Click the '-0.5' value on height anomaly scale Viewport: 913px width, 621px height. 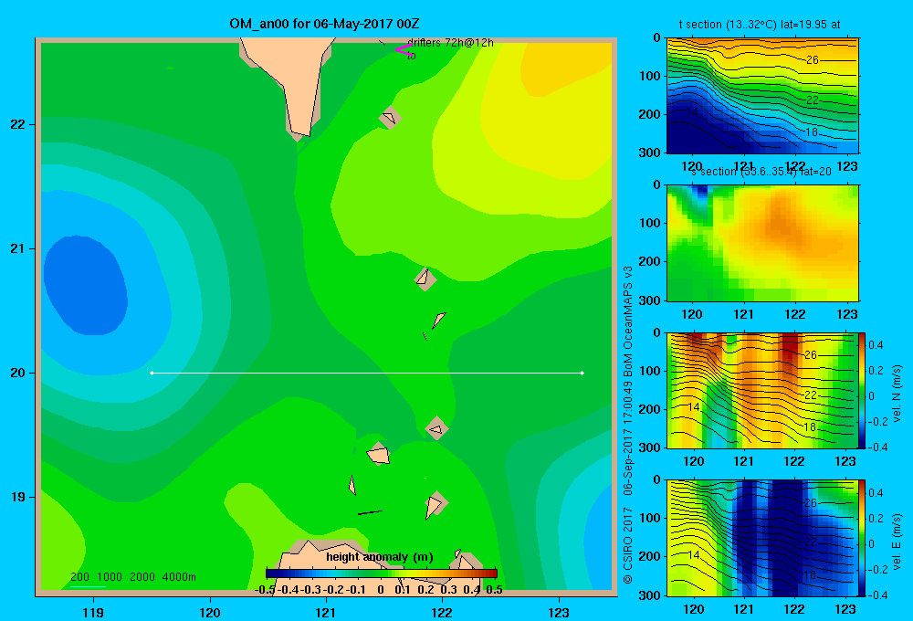(x=265, y=590)
